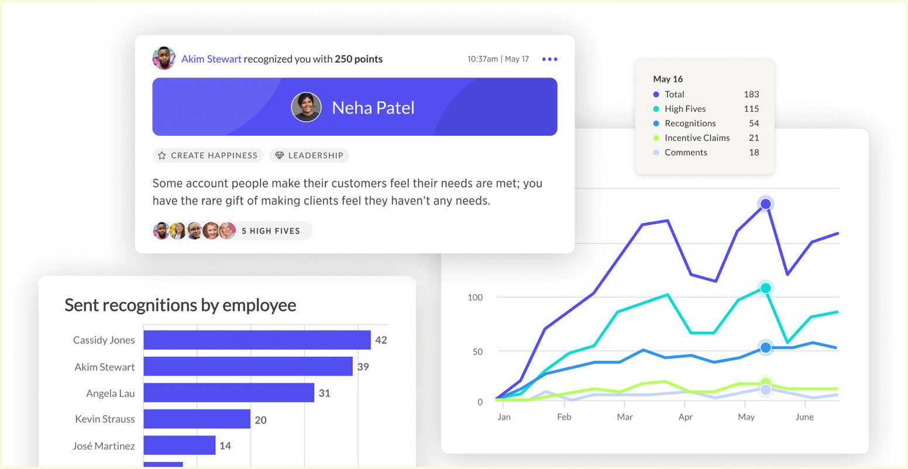Image resolution: width=908 pixels, height=469 pixels.
Task: Click the Recognitions line data point marker
Action: pyautogui.click(x=765, y=347)
